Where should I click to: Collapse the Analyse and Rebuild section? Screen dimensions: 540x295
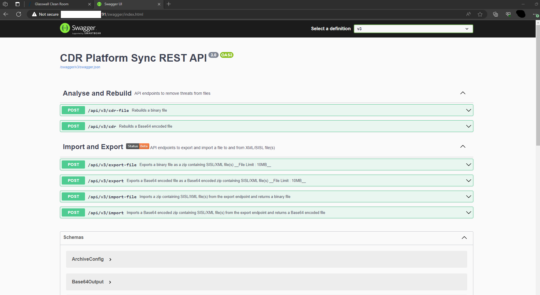[463, 93]
